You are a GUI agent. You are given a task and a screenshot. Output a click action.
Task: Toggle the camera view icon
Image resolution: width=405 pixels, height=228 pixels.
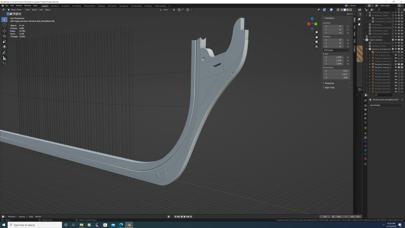point(316,42)
